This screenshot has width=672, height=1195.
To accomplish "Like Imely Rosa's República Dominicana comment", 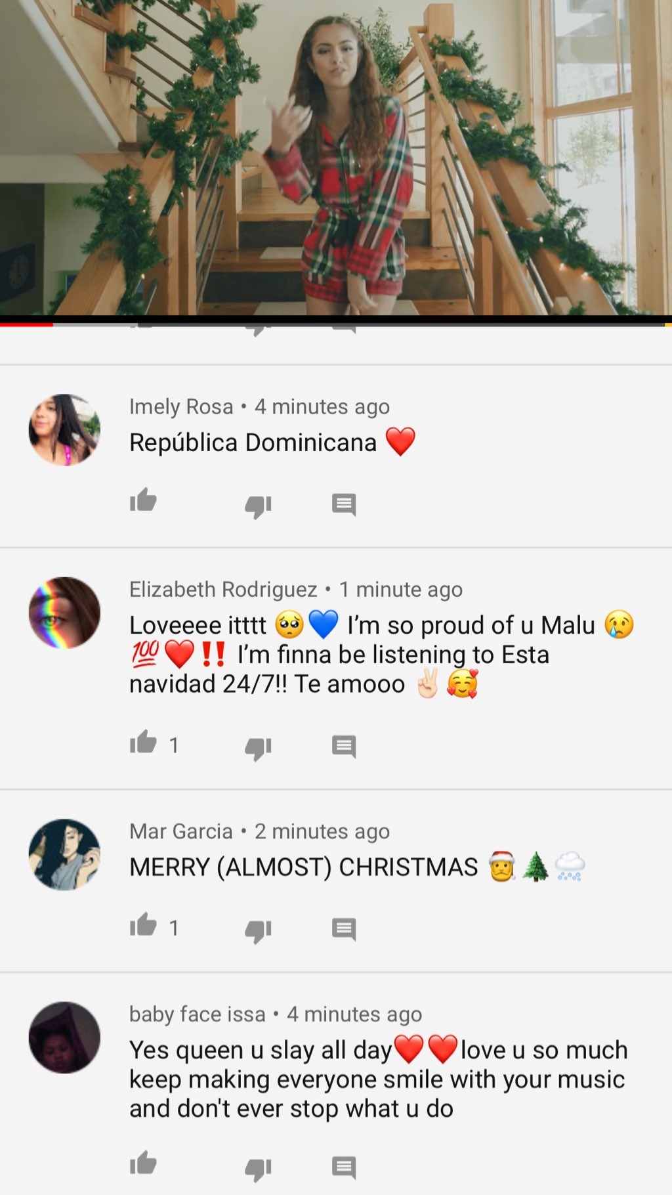I will [143, 501].
